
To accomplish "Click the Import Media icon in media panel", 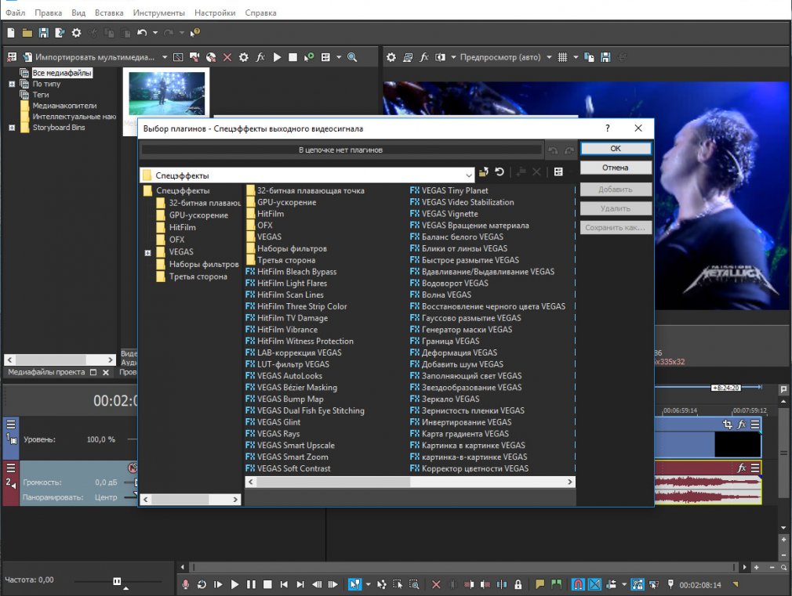I will click(27, 57).
